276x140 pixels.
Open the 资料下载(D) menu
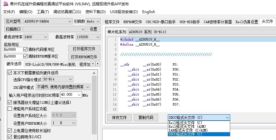[x=95, y=12]
